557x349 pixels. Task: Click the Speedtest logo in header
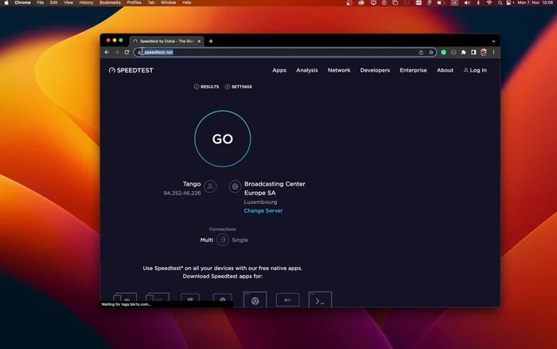coord(131,70)
